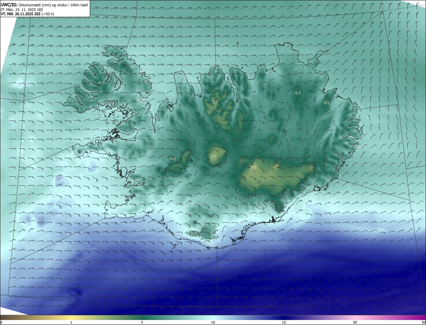Click the 3.4 value label on the map

pos(215,102)
